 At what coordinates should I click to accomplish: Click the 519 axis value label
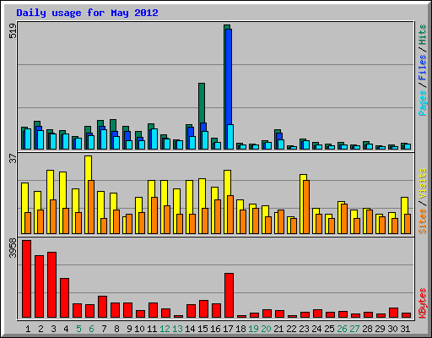[13, 31]
